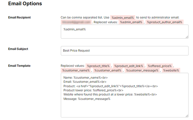The width and height of the screenshot is (193, 120).
Task: Click the %product_title% placeholder tag
Action: click(x=98, y=66)
